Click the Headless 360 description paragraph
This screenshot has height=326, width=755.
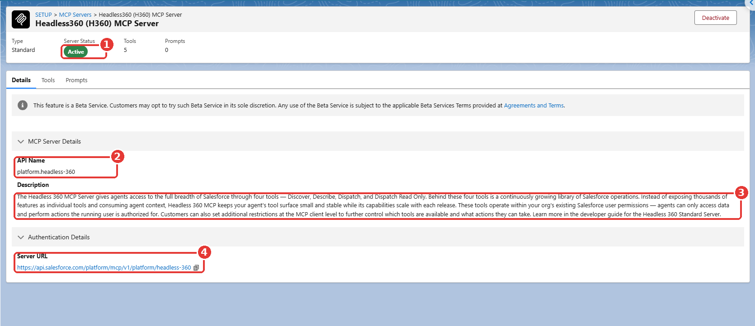[x=373, y=205]
